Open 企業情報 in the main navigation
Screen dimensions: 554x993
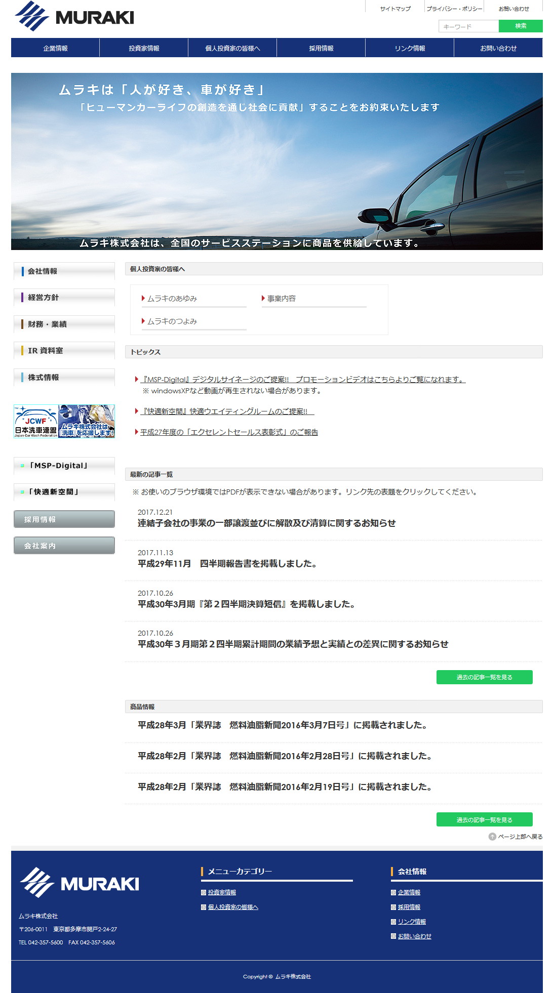(55, 48)
